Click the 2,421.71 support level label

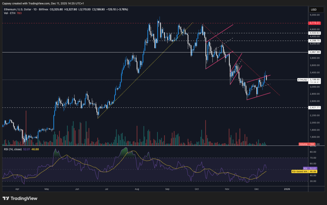(314, 107)
